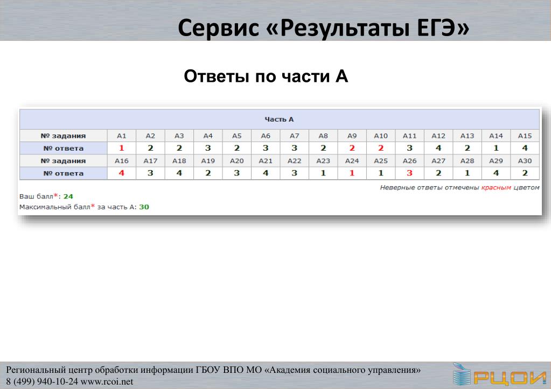Click the second row '№ ответа' label
The width and height of the screenshot is (551, 389).
[x=63, y=173]
